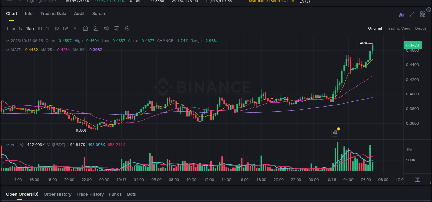Screen dimensions: 432x202
Task: Open the chart settings gear icon
Action: coord(127,28)
